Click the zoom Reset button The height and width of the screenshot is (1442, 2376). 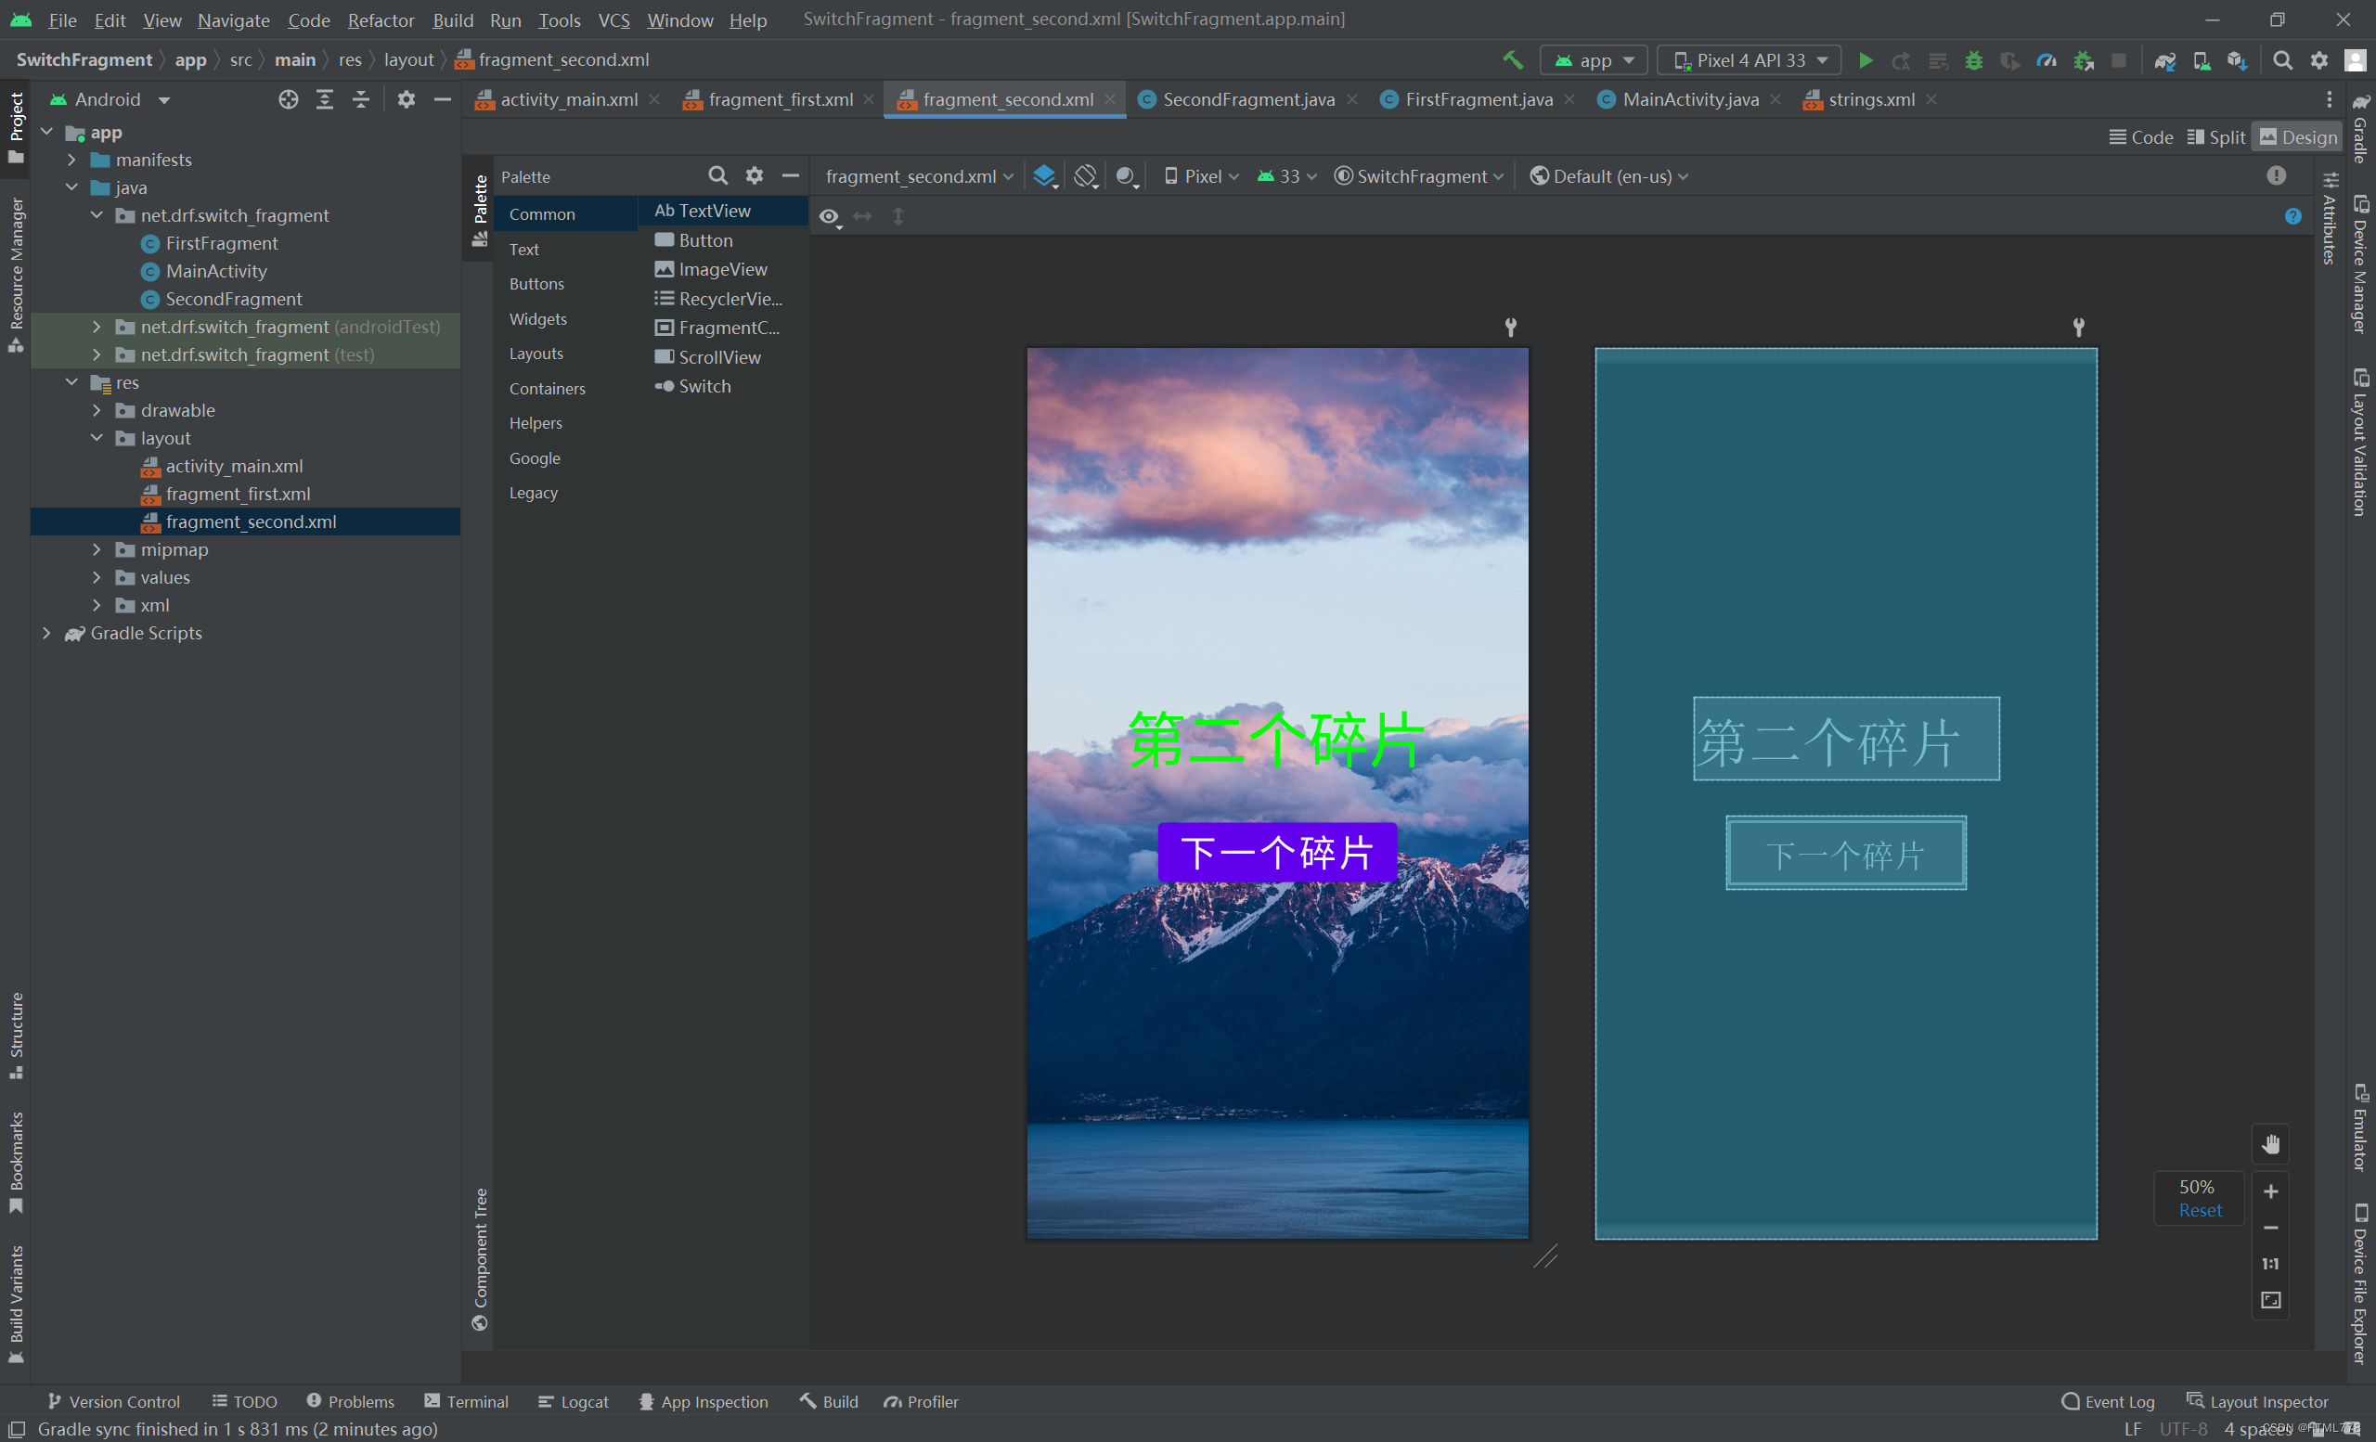(x=2202, y=1210)
